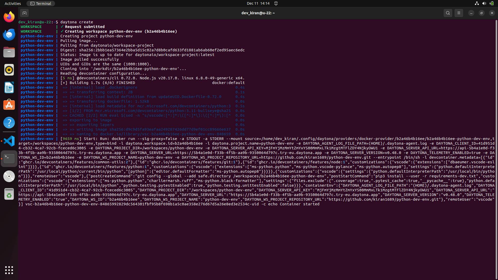Screen dimensions: 498x280
Task: Launch Thunderbird mail from the dock
Action: tap(9, 34)
